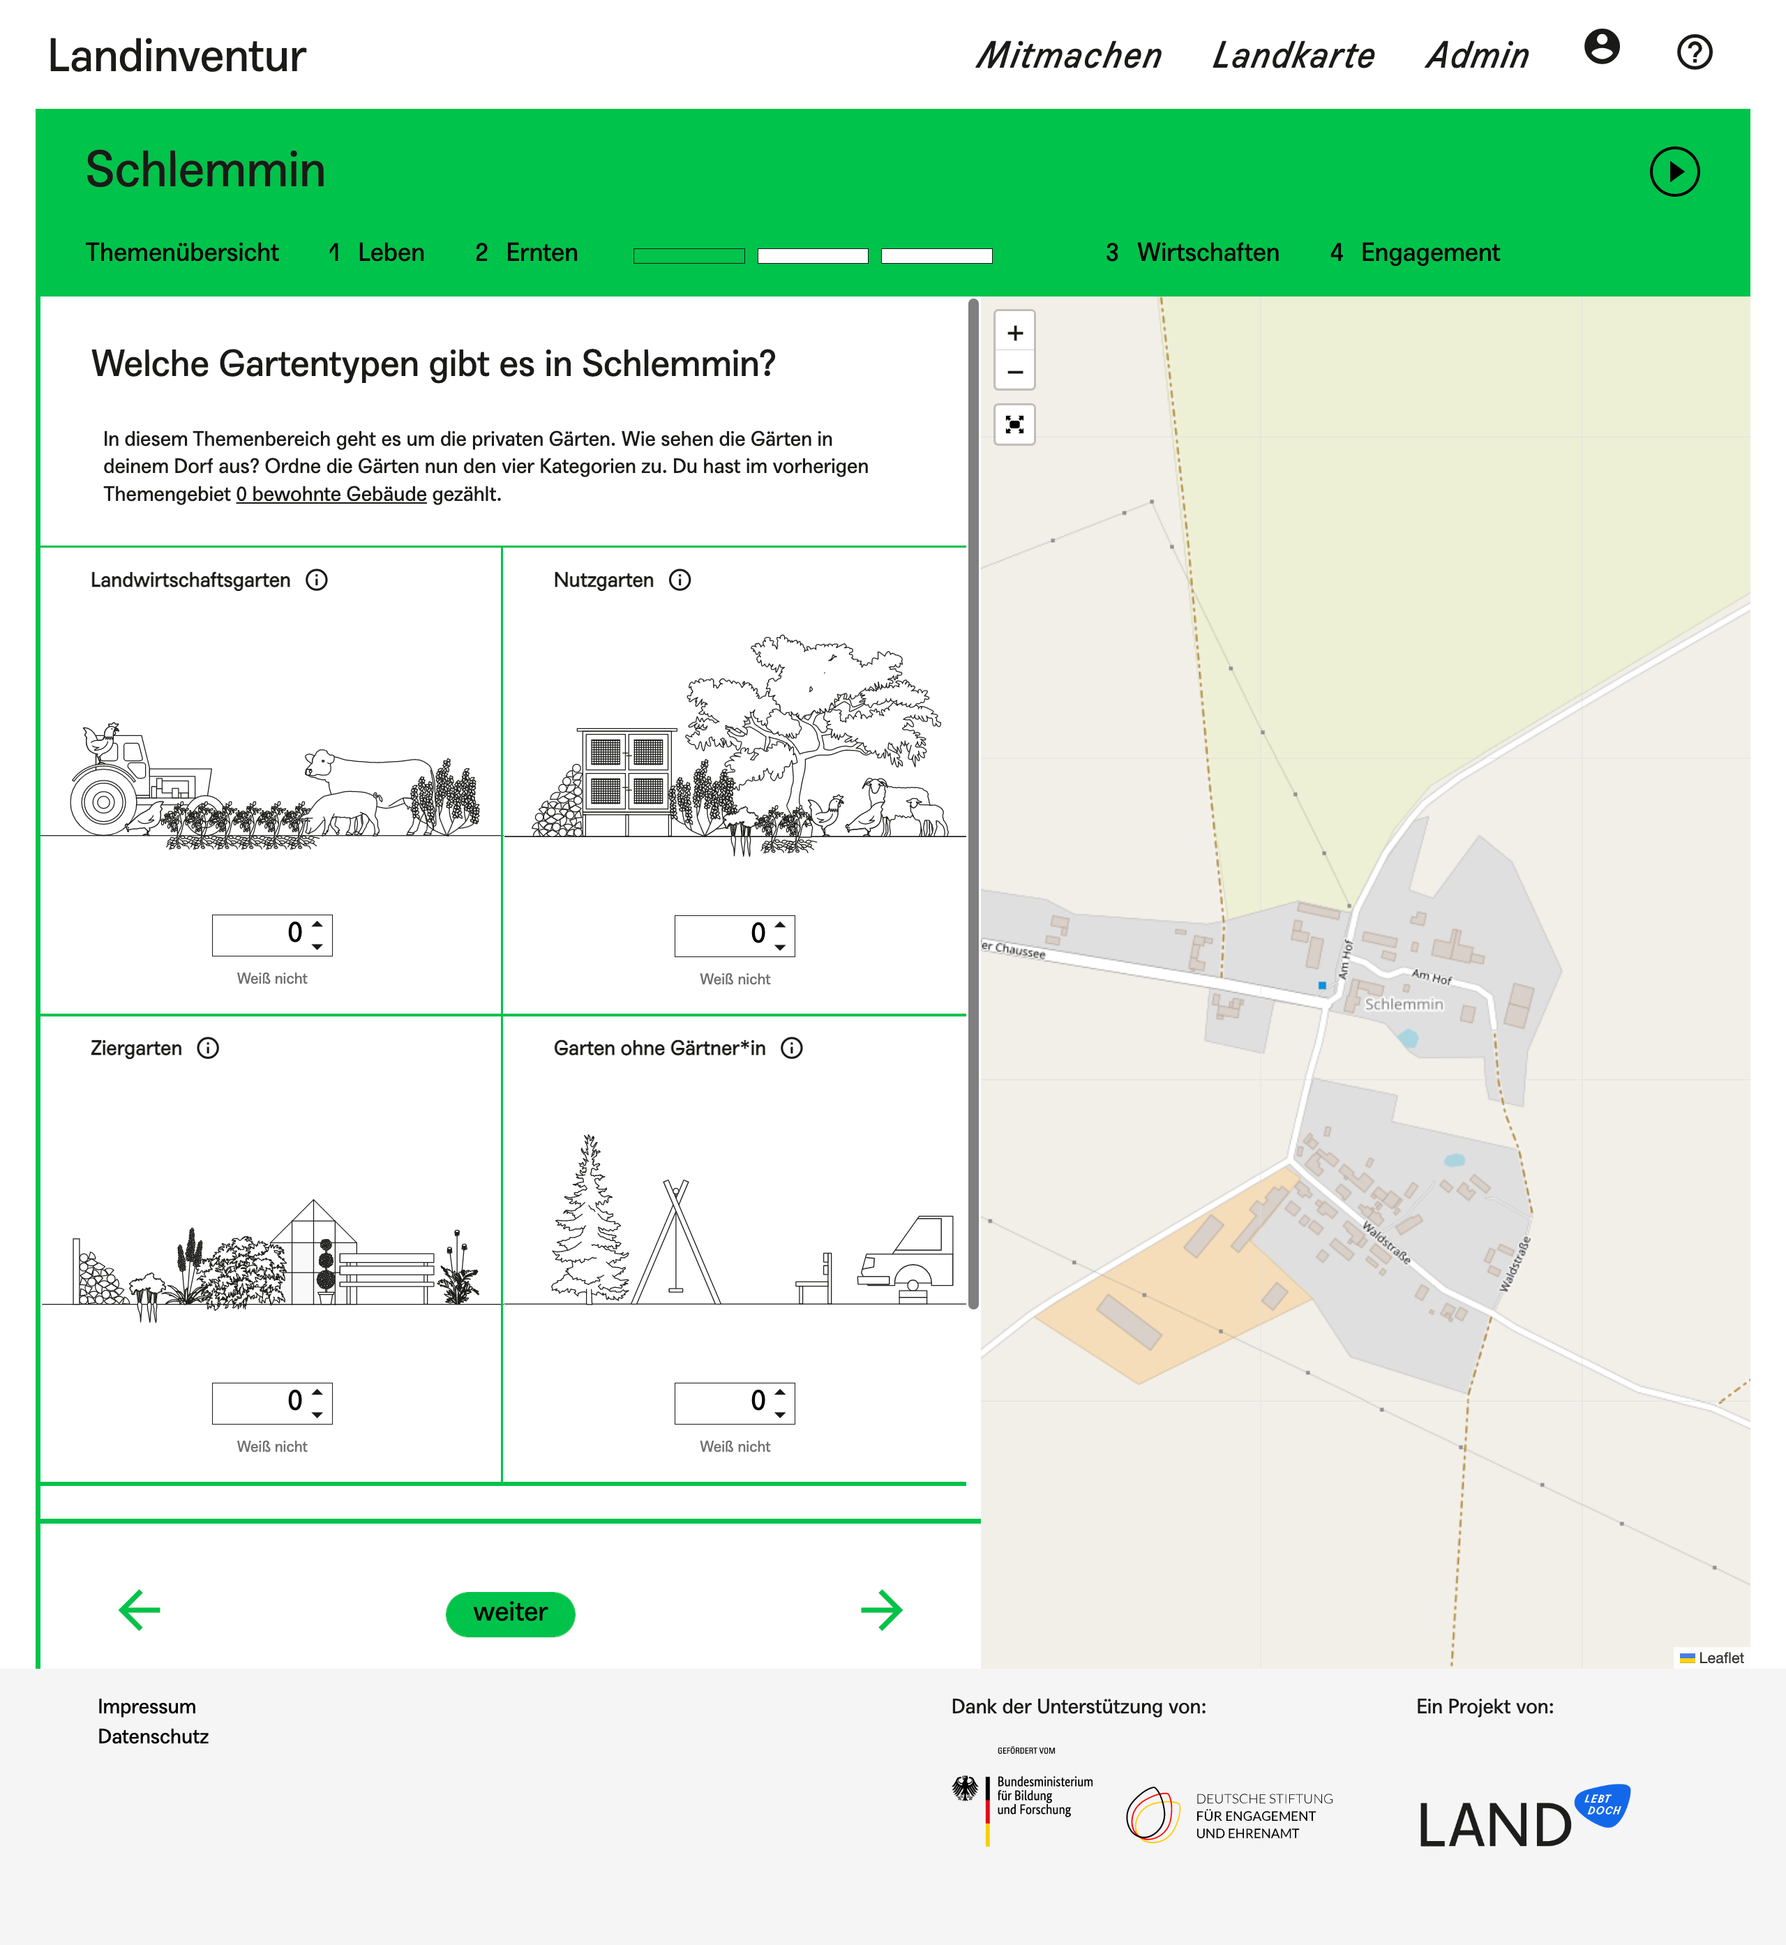The image size is (1786, 1945).
Task: Select Weiß nicht under Garten ohne Gärtner*in
Action: pos(735,1446)
